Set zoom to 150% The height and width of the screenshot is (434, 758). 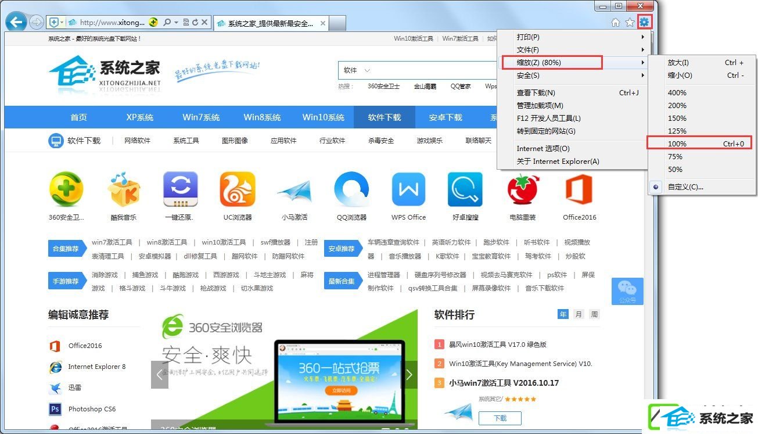[702, 119]
